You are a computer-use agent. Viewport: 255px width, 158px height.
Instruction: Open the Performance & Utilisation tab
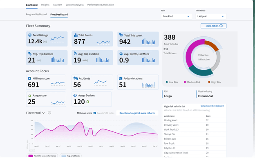[x=101, y=5]
